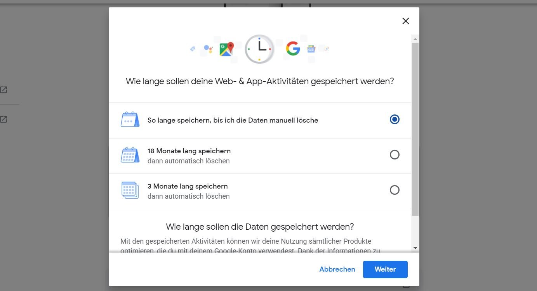
Task: Click calendar icon beside manual deletion option
Action: (130, 120)
